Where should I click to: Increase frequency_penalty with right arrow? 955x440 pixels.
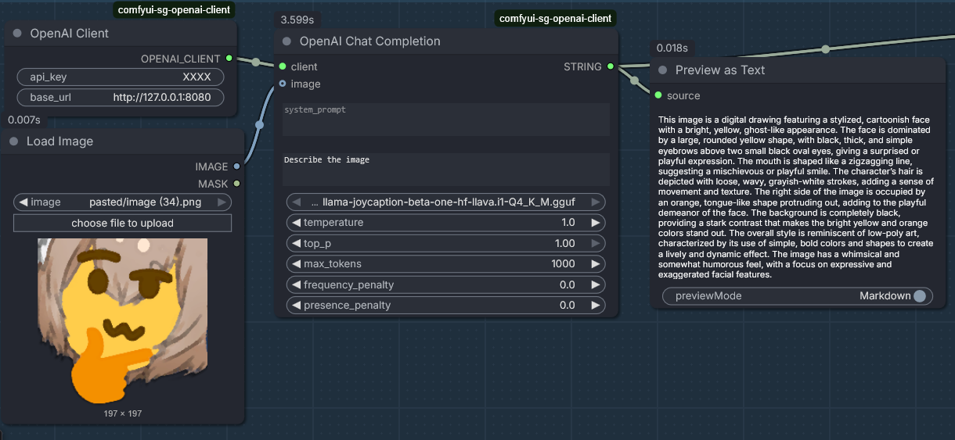click(x=595, y=284)
